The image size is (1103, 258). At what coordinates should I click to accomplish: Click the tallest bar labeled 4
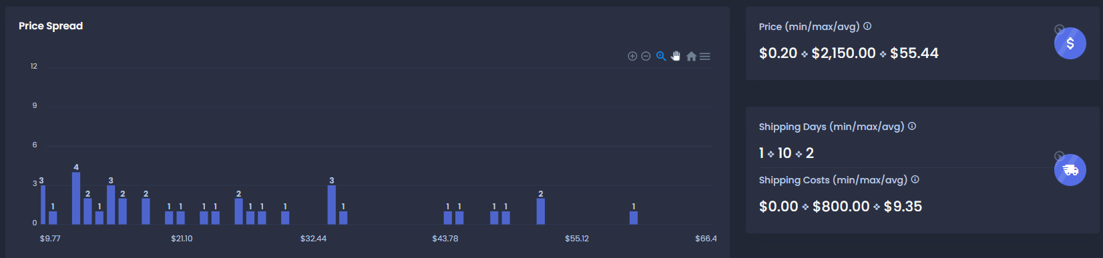76,198
